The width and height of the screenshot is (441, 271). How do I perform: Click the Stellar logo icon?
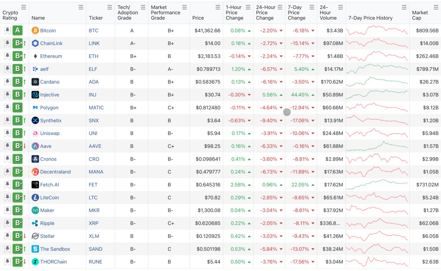click(35, 236)
